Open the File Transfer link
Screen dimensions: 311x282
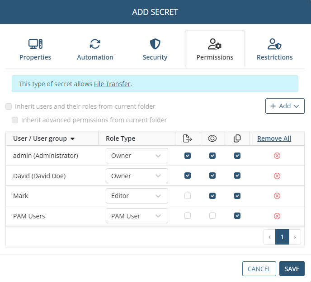[x=112, y=84]
